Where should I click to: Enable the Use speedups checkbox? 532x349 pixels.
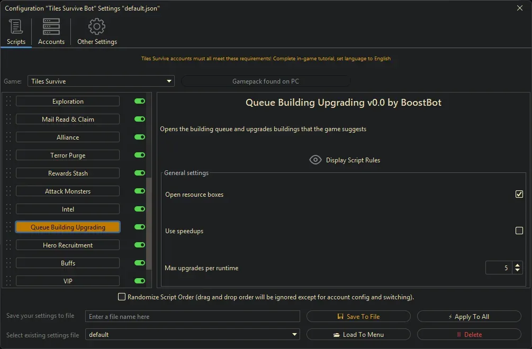click(519, 231)
